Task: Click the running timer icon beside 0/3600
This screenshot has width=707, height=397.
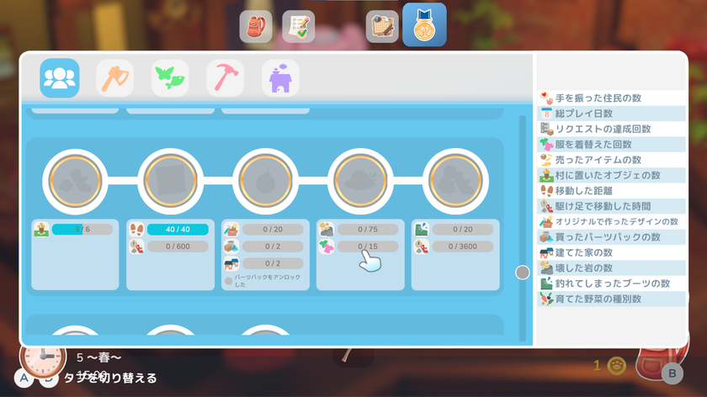Action: (x=422, y=246)
